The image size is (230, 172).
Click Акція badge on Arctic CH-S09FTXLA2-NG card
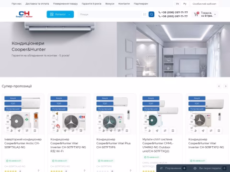13,98
